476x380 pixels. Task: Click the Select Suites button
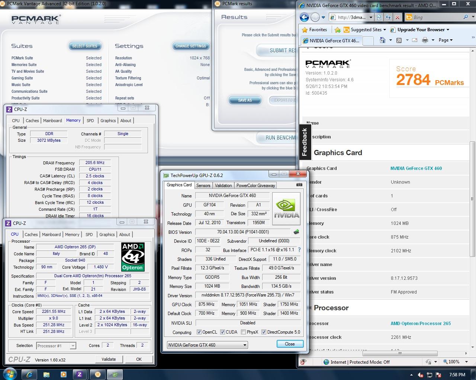tap(85, 46)
